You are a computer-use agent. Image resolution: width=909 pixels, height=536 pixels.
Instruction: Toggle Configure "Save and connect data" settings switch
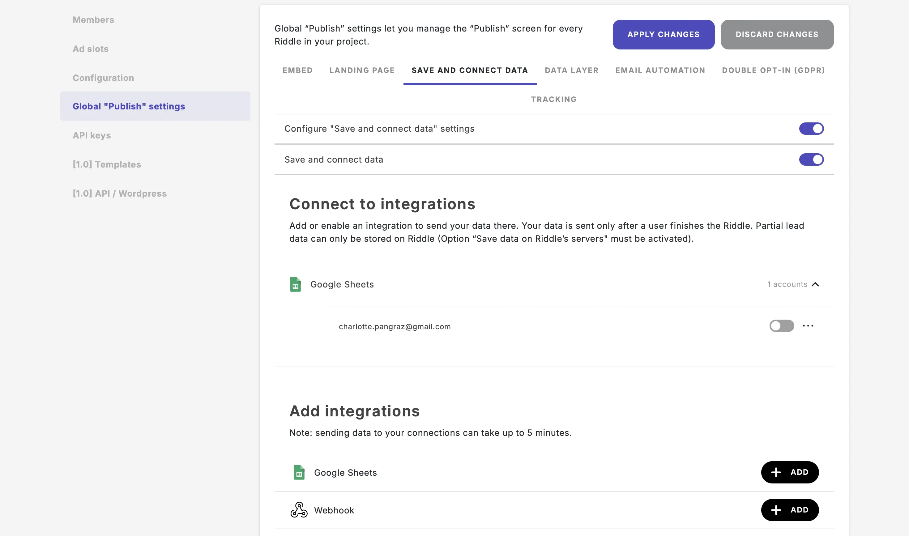coord(811,129)
